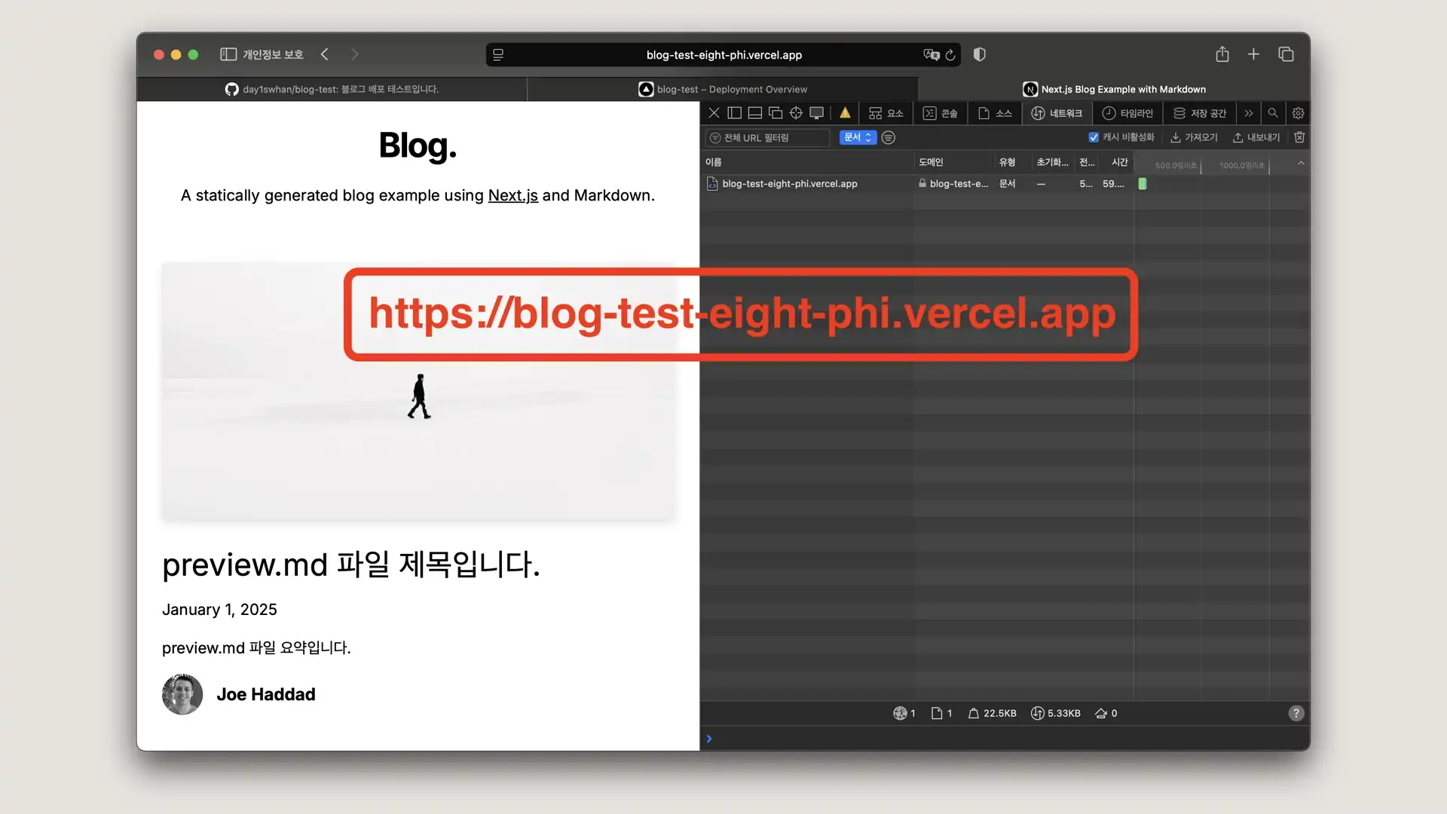
Task: Switch to the 저장 공간 (Storage) tab
Action: click(1200, 113)
